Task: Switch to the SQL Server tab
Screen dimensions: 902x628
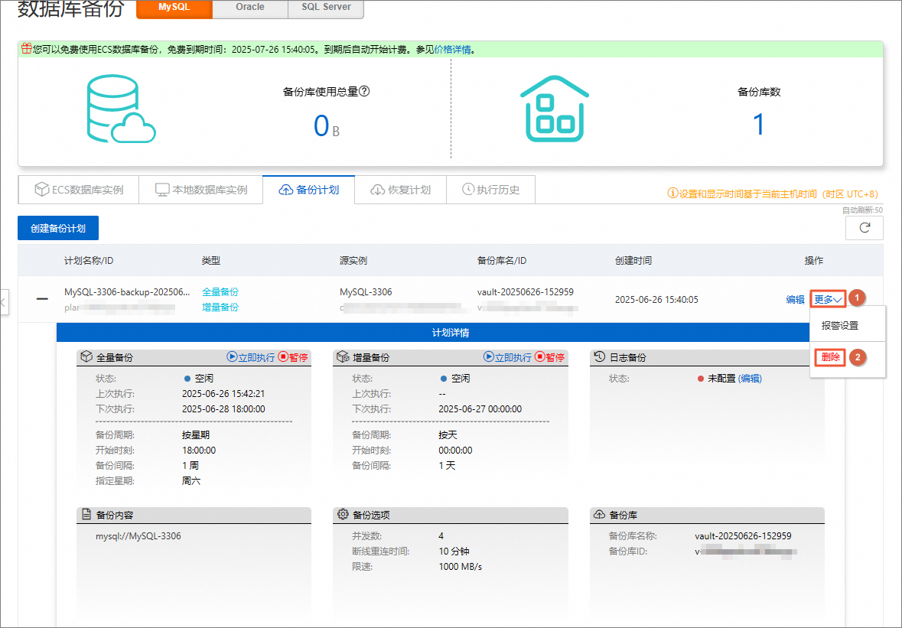Action: [326, 8]
